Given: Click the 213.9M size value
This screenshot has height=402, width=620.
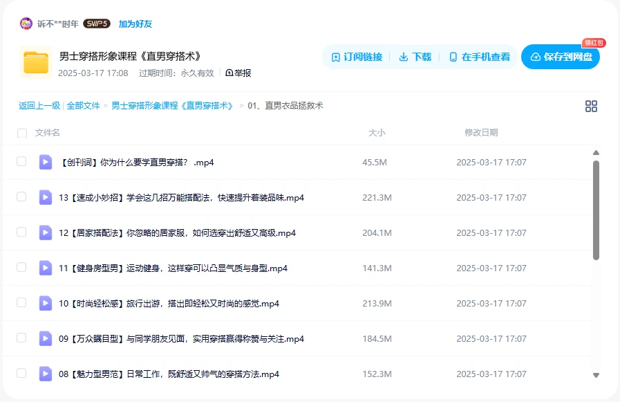Looking at the screenshot, I should 377,304.
